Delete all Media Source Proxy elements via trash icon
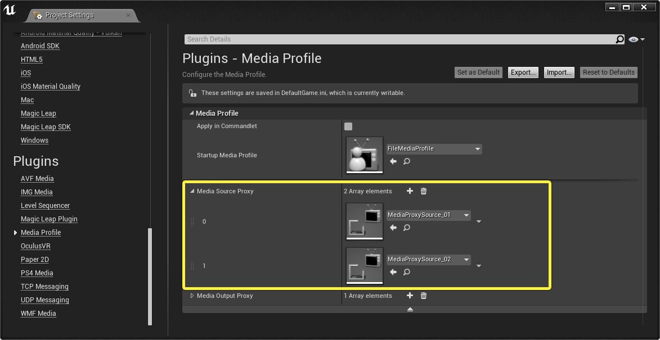Viewport: 660px width, 340px height. [423, 191]
